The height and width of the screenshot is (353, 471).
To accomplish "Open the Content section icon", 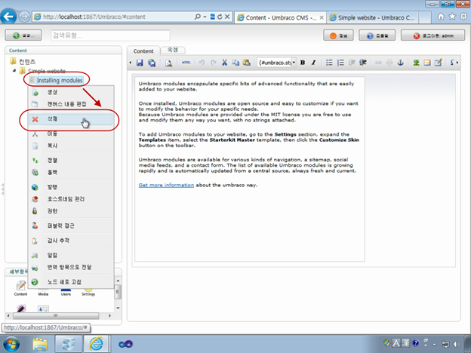I will 20,287.
